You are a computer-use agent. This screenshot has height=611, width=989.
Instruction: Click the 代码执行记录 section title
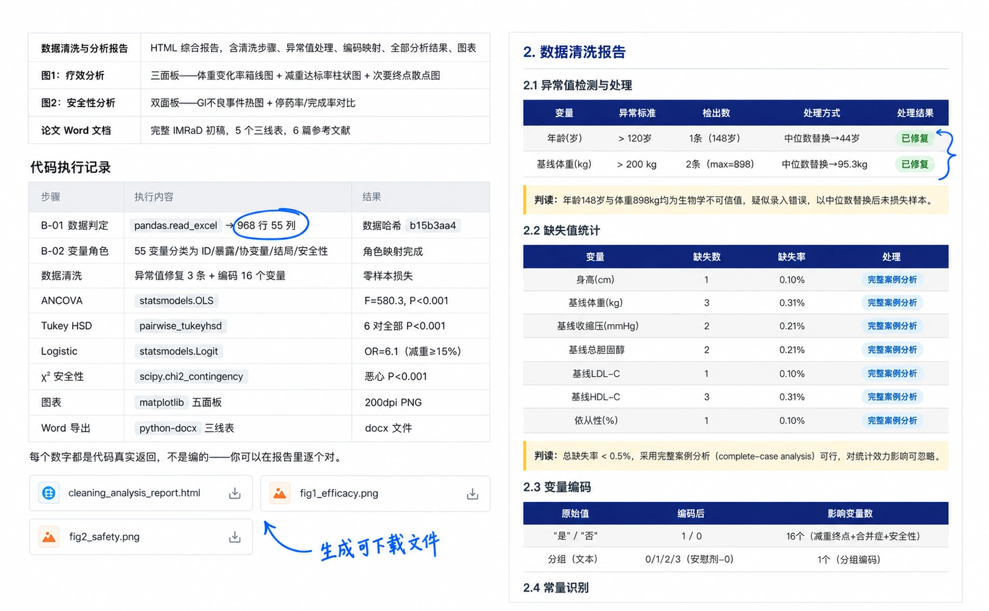[x=70, y=167]
